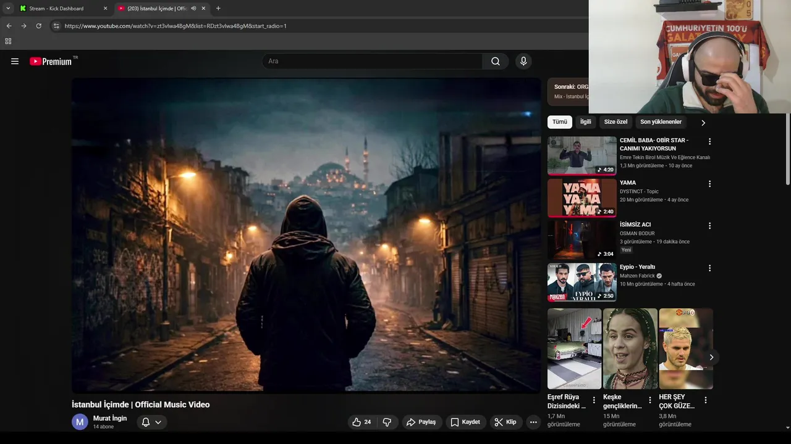Screen dimensions: 791x444
Task: Show more filter chips with right arrow
Action: 703,123
